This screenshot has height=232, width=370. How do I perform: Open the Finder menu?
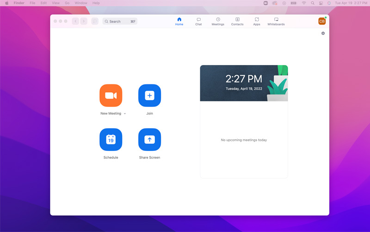(x=19, y=3)
